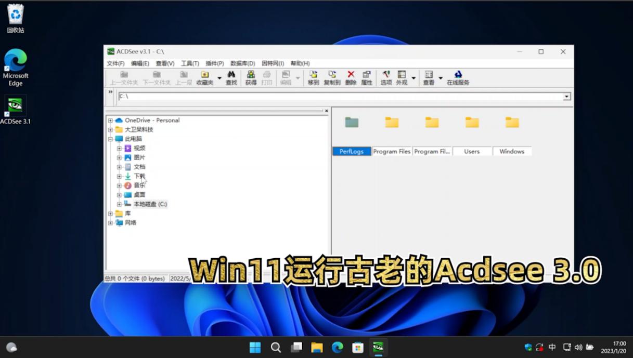Collapse the folder tree panel via its close arrow
633x358 pixels.
(x=326, y=111)
